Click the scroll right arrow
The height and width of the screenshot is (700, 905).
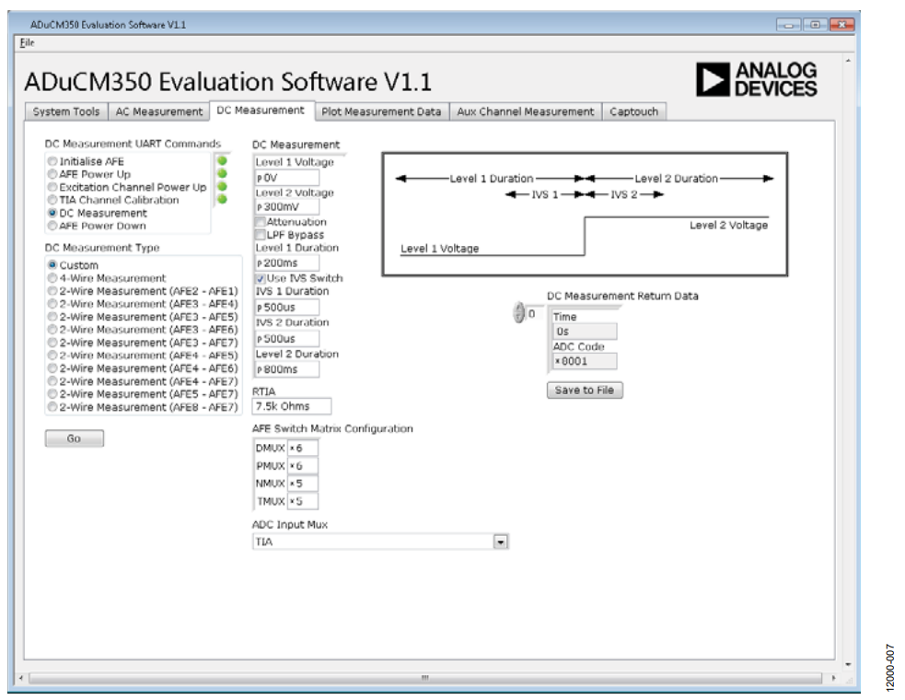click(x=833, y=678)
